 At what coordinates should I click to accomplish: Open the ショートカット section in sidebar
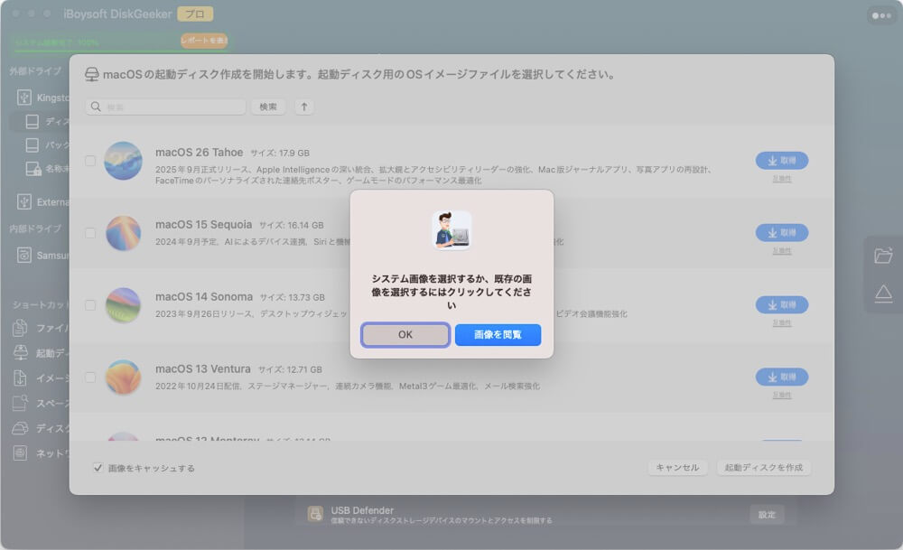tap(36, 305)
